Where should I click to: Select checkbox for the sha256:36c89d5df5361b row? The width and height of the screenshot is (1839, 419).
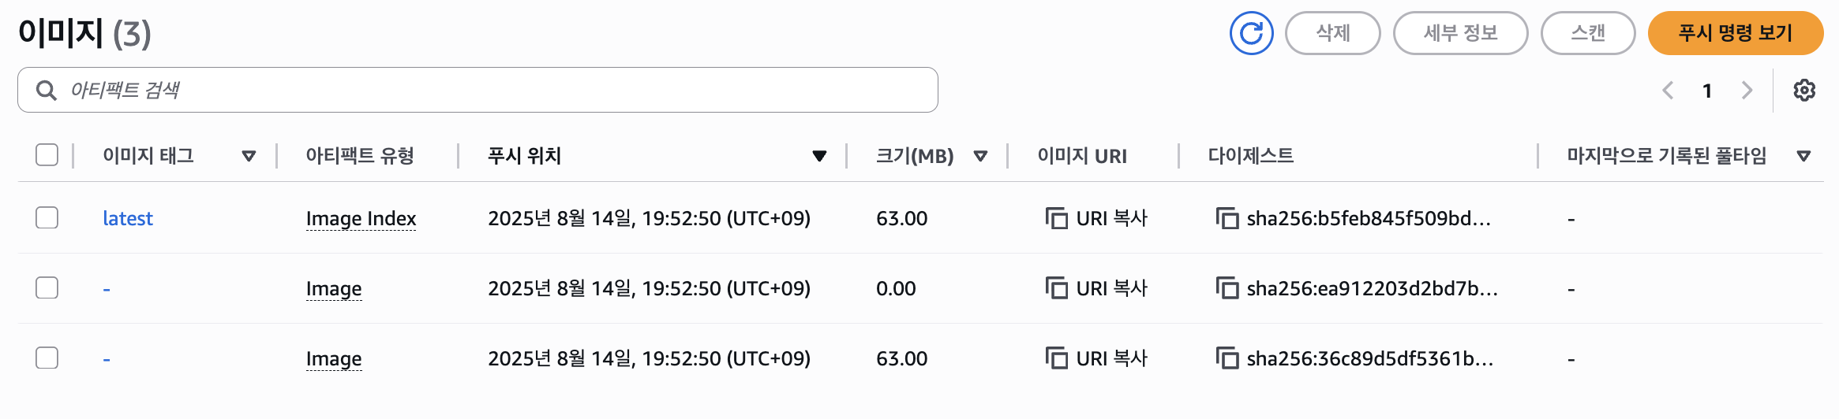[47, 358]
